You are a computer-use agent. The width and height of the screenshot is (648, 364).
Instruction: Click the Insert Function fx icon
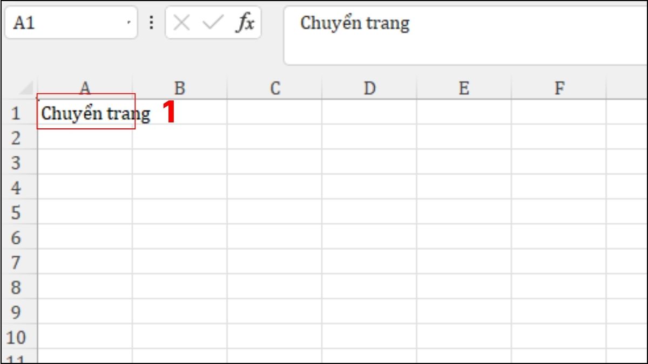tap(246, 23)
